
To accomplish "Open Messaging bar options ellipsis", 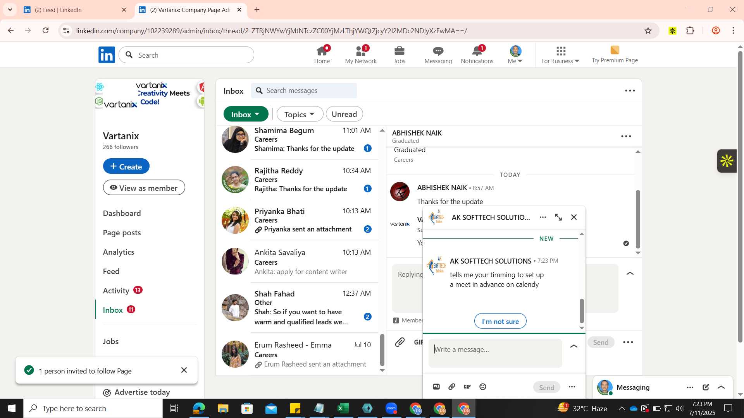I will (690, 387).
